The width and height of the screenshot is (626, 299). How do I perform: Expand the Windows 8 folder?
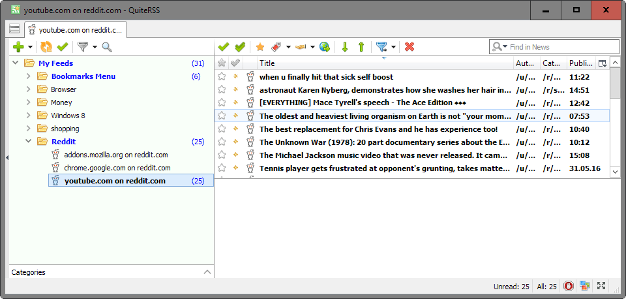(28, 116)
